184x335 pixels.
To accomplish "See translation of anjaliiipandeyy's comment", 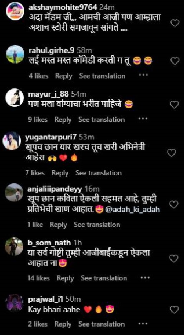I will [97, 224].
